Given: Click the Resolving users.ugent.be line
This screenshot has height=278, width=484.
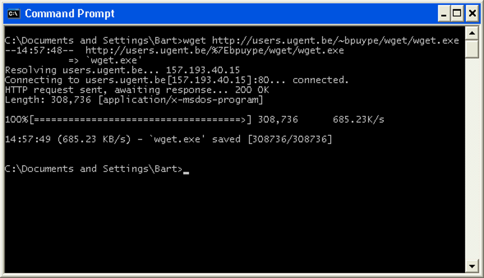Looking at the screenshot, I should (122, 70).
